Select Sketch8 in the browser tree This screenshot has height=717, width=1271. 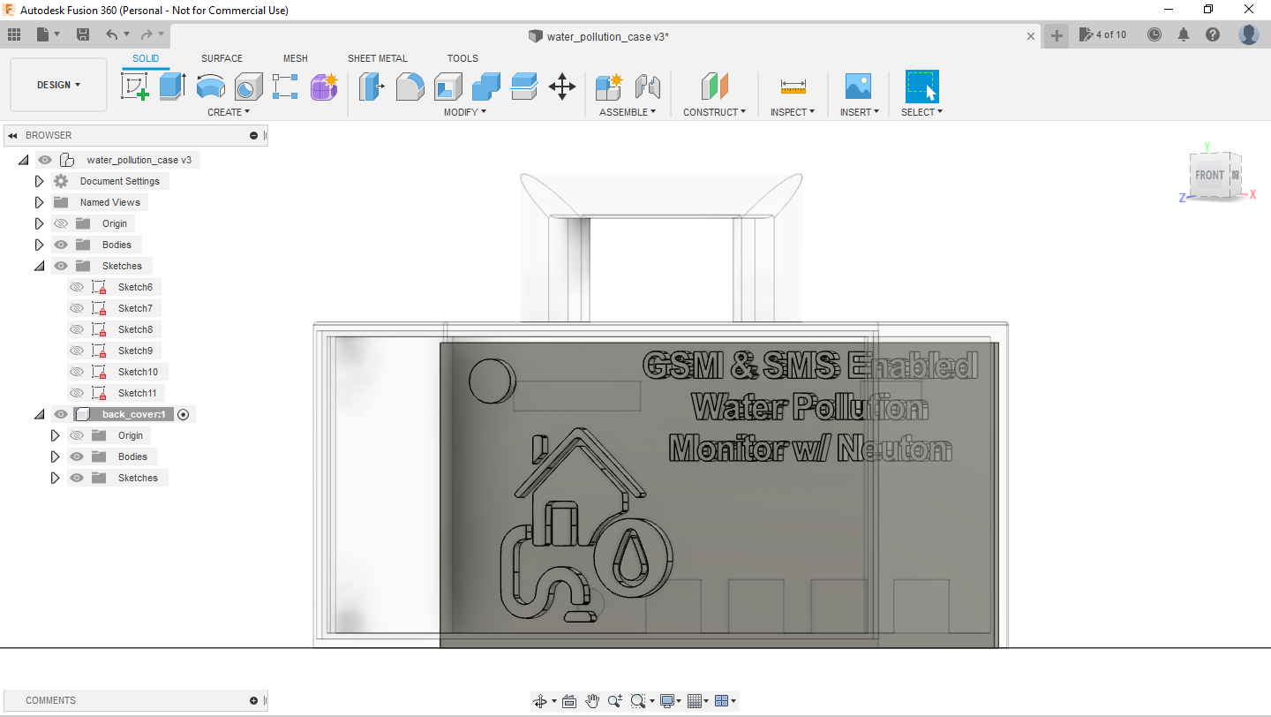(x=135, y=329)
